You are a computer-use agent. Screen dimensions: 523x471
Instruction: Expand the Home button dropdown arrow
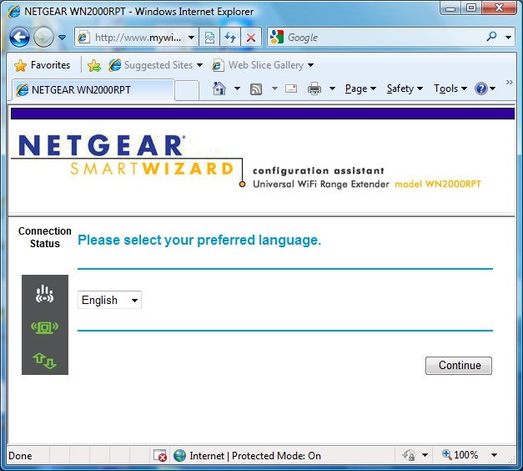tap(237, 89)
